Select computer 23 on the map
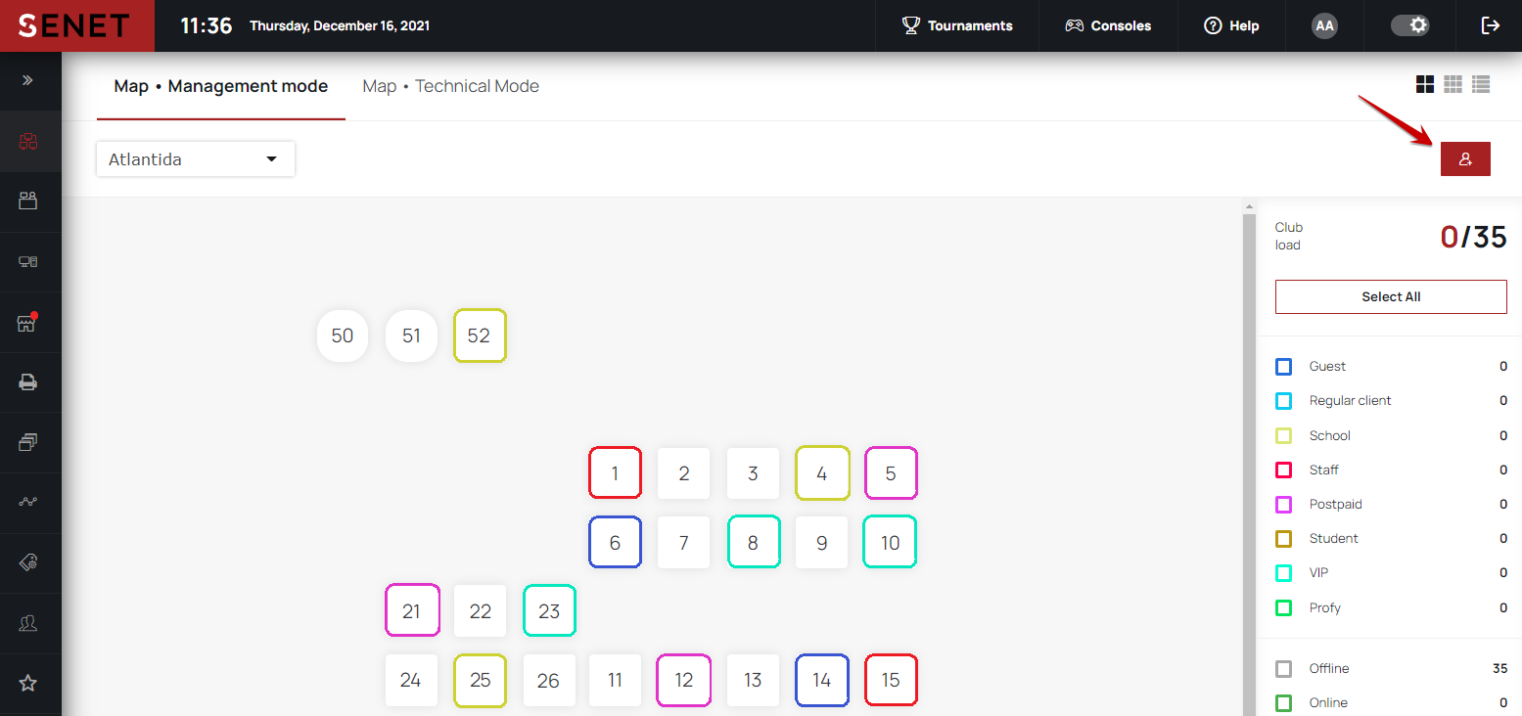 click(x=549, y=610)
